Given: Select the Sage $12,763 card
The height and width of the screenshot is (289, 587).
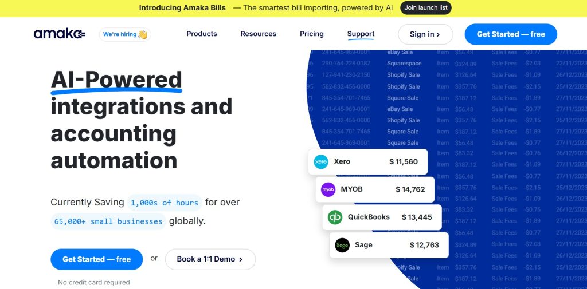Looking at the screenshot, I should click(x=389, y=246).
